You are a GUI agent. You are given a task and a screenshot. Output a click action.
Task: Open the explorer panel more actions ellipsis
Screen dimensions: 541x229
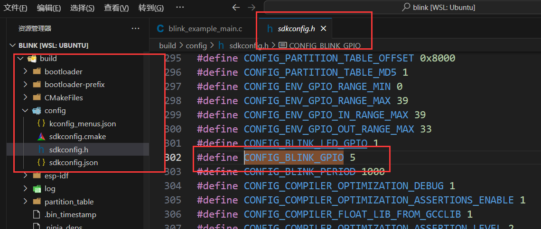click(136, 28)
